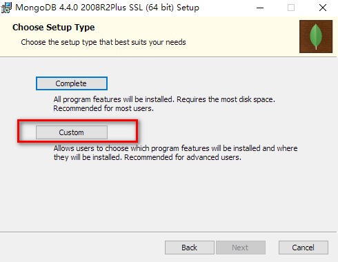This screenshot has height=262, width=338.
Task: Select the Custom setup type
Action: (72, 132)
